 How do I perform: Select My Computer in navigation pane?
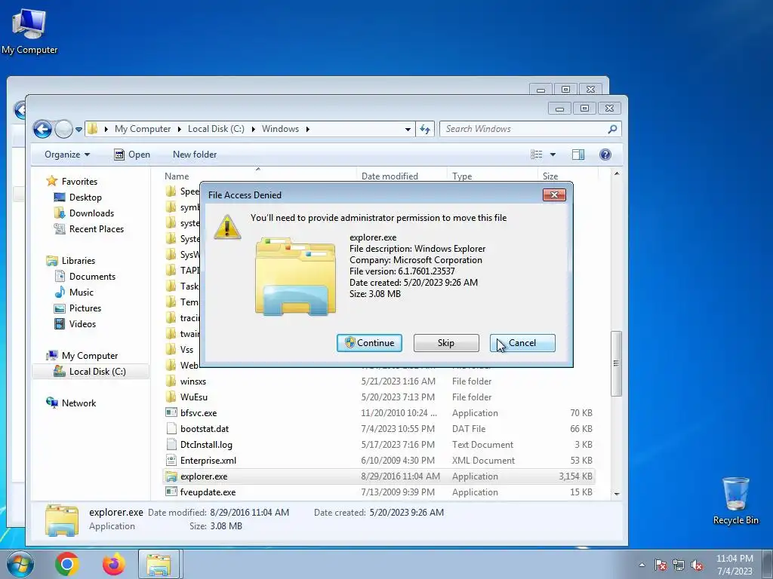[x=82, y=356]
